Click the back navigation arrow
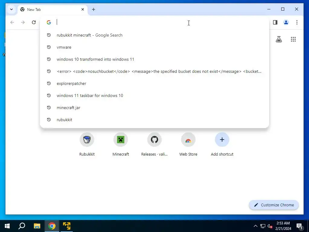The image size is (309, 232). pyautogui.click(x=12, y=22)
